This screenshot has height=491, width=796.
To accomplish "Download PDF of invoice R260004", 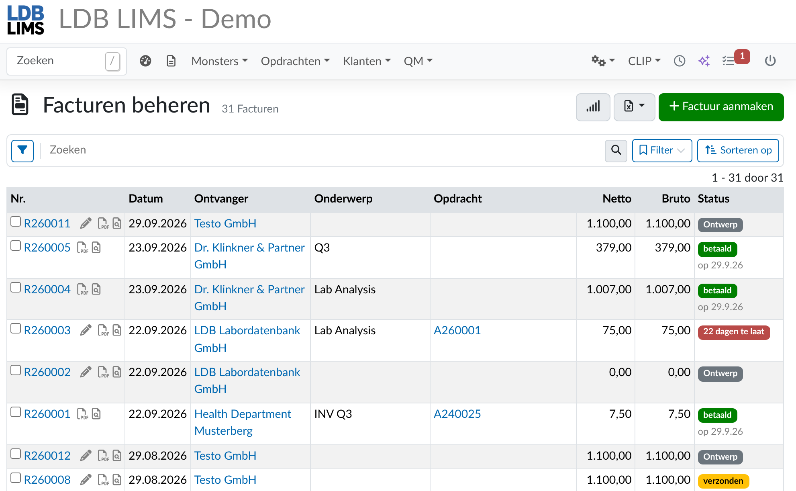I will [x=82, y=289].
